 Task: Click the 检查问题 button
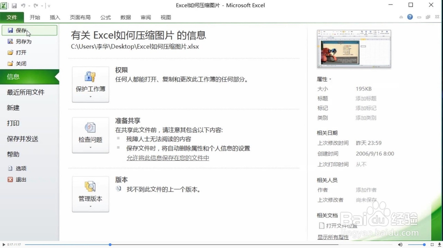90,135
